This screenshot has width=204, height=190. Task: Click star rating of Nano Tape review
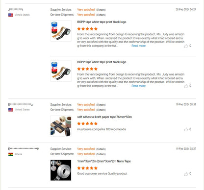point(87,168)
